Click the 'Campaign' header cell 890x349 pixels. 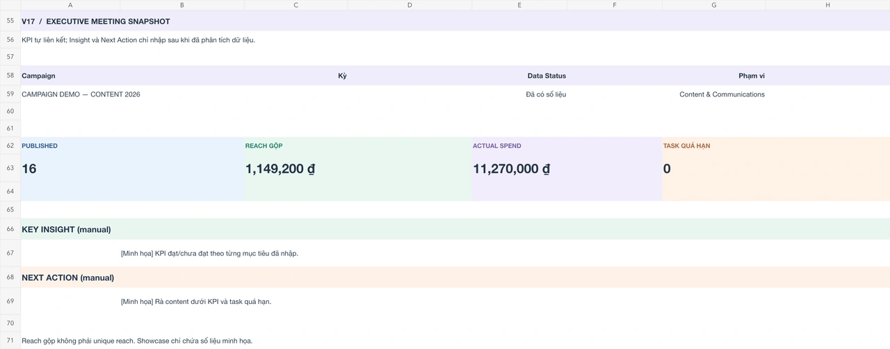38,76
